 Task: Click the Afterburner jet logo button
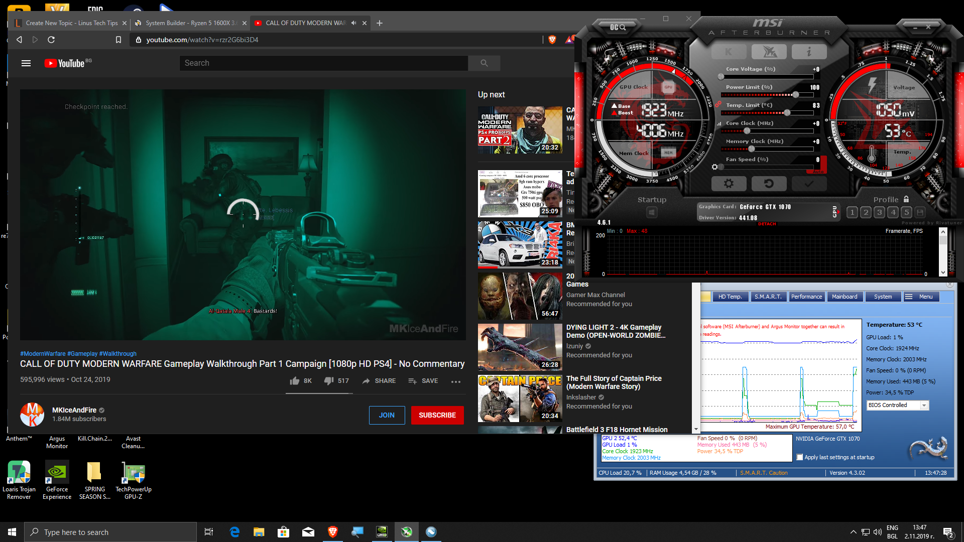pos(769,52)
